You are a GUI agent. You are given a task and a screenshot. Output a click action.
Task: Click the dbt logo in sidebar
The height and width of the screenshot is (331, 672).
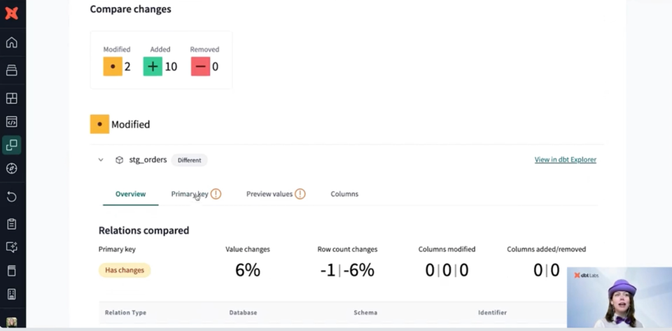coord(12,13)
